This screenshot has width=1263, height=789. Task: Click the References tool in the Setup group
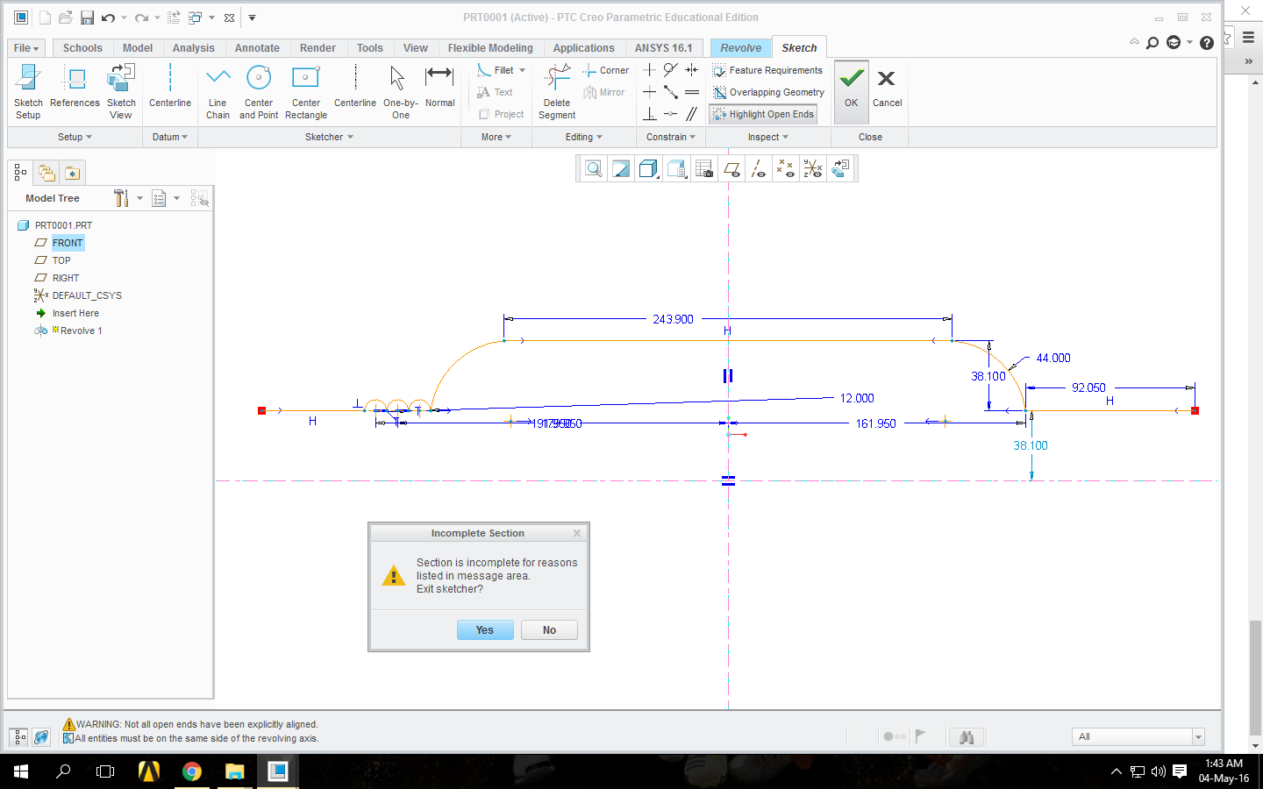pos(75,88)
